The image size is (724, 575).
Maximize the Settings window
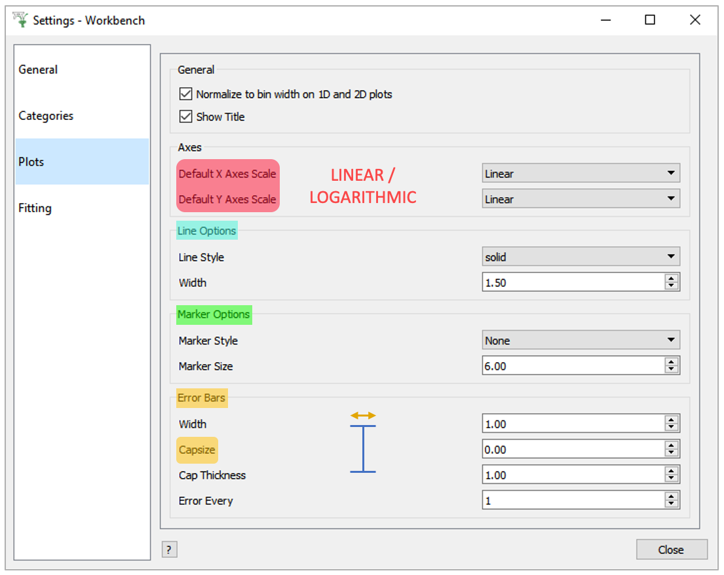pos(649,20)
